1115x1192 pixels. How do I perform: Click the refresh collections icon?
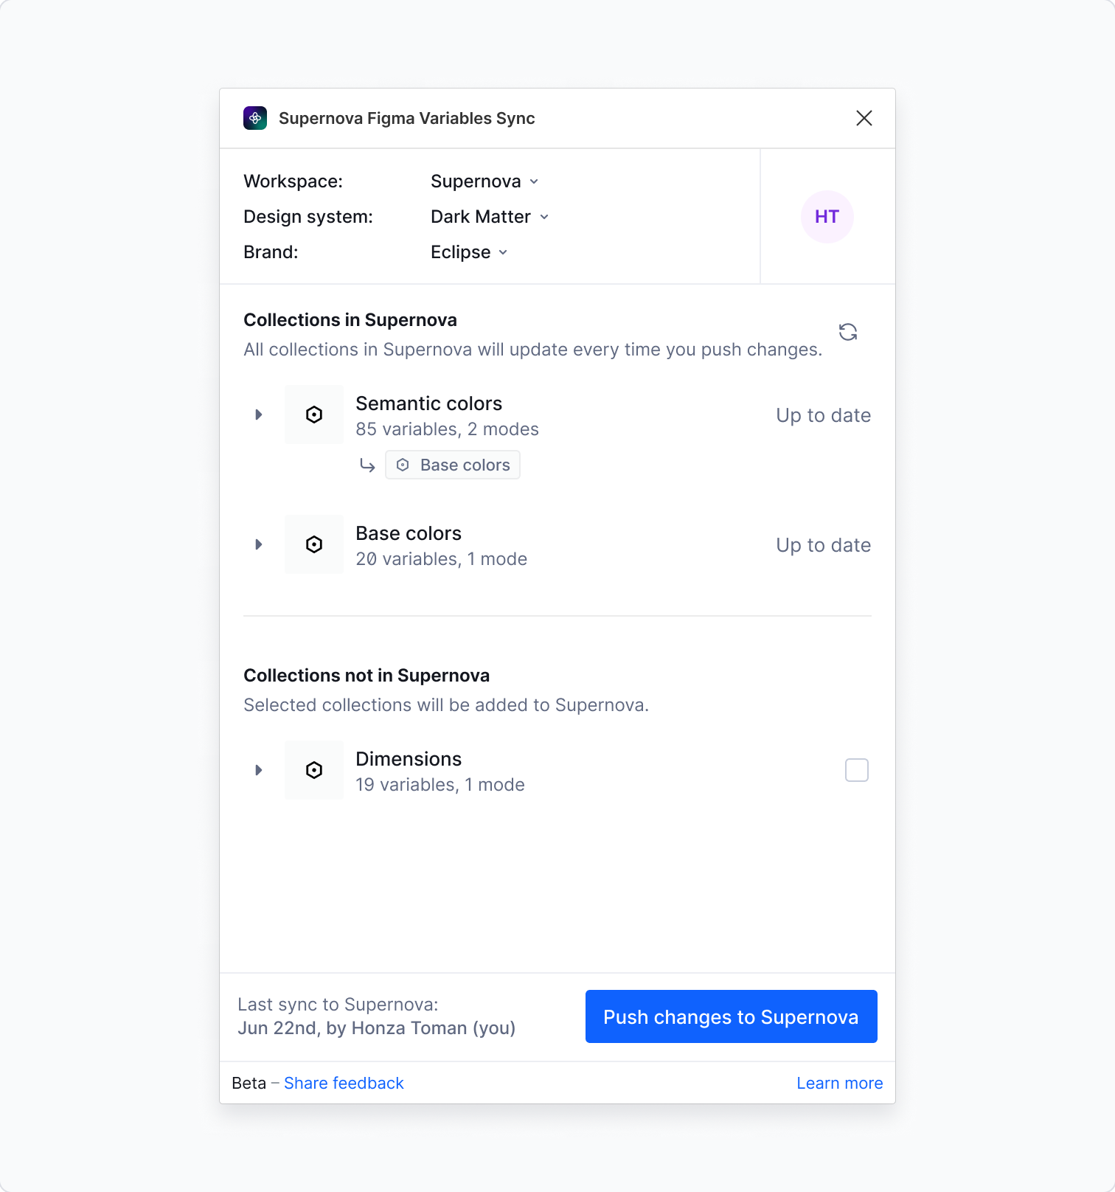849,332
